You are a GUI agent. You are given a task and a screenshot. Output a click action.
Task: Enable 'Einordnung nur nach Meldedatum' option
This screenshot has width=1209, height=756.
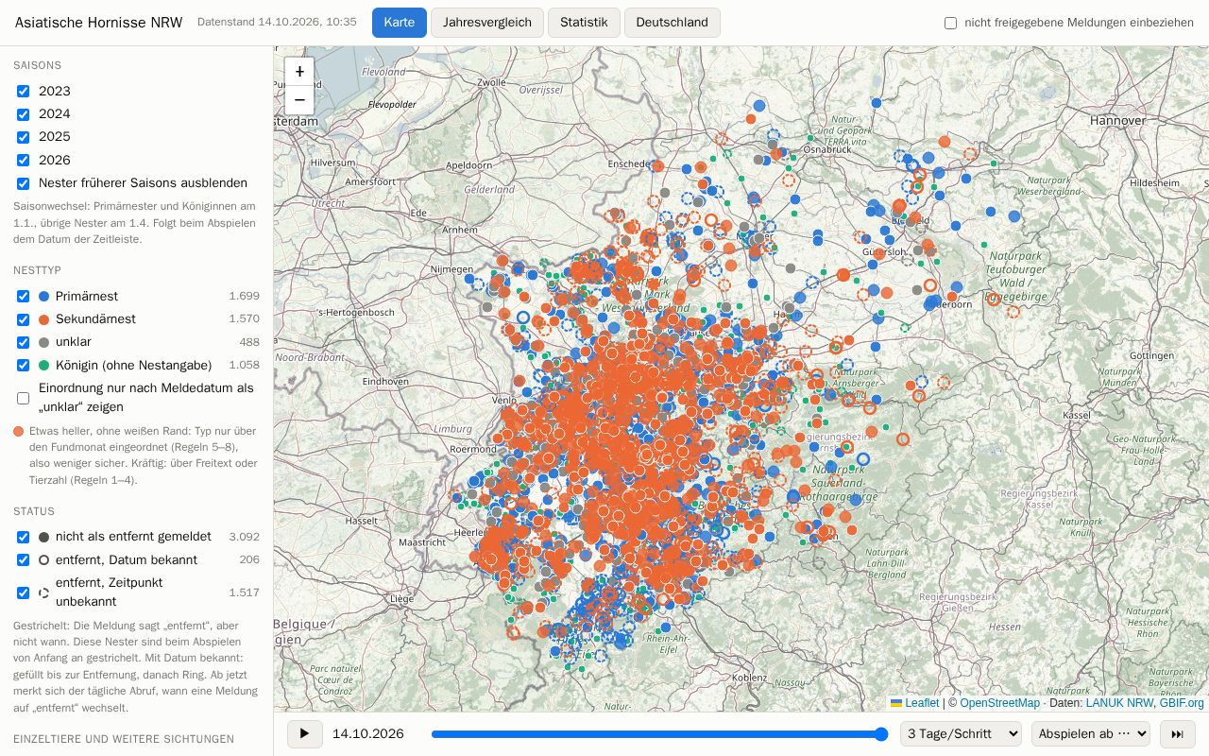[x=24, y=398]
